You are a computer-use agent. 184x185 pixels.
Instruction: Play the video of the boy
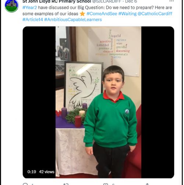pos(98,102)
